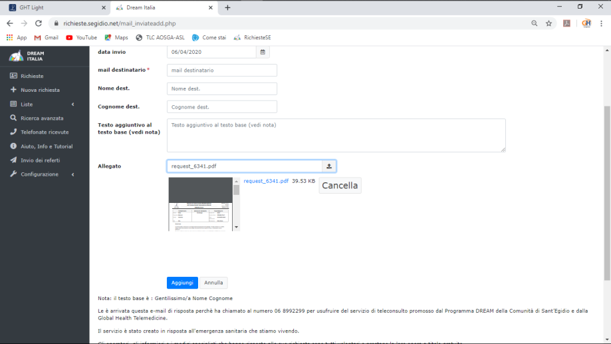611x344 pixels.
Task: Click into the mail destinatario field
Action: (221, 70)
